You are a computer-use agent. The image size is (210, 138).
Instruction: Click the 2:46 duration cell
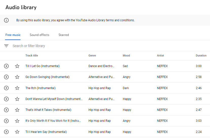[x=199, y=88]
